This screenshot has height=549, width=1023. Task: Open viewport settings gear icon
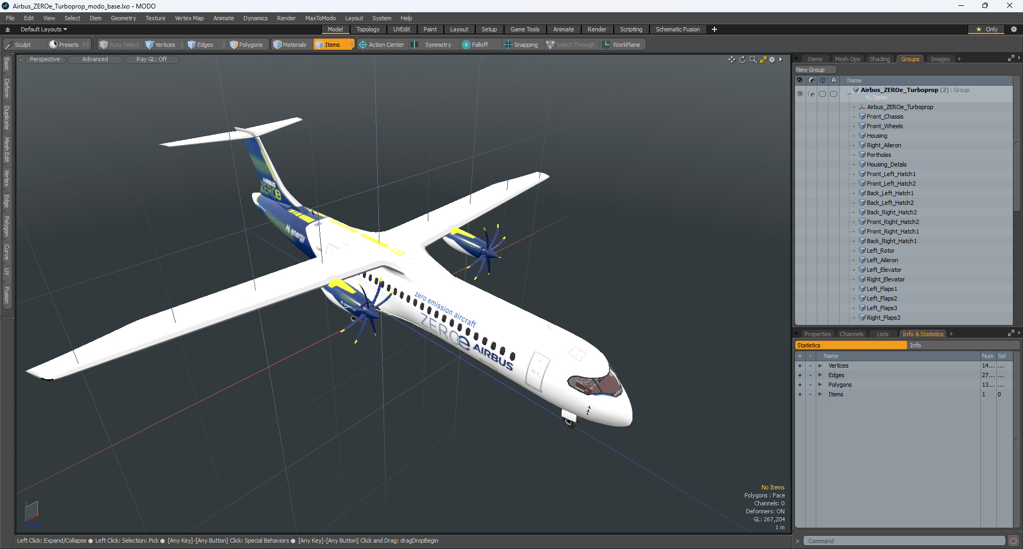pos(772,60)
